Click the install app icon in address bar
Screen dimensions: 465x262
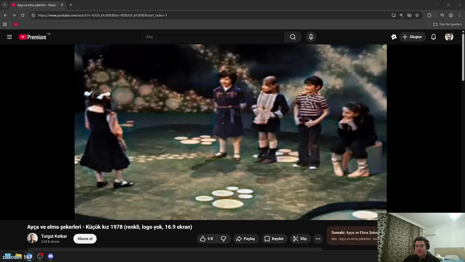point(393,15)
